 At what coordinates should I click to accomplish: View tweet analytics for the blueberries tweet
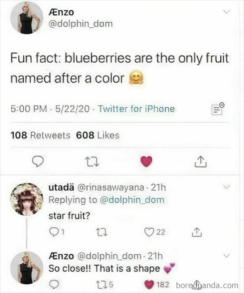tap(217, 109)
